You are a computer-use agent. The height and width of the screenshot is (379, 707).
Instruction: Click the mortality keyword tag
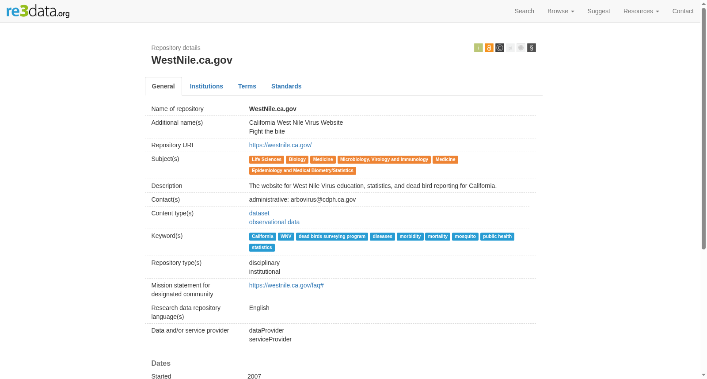coord(437,237)
